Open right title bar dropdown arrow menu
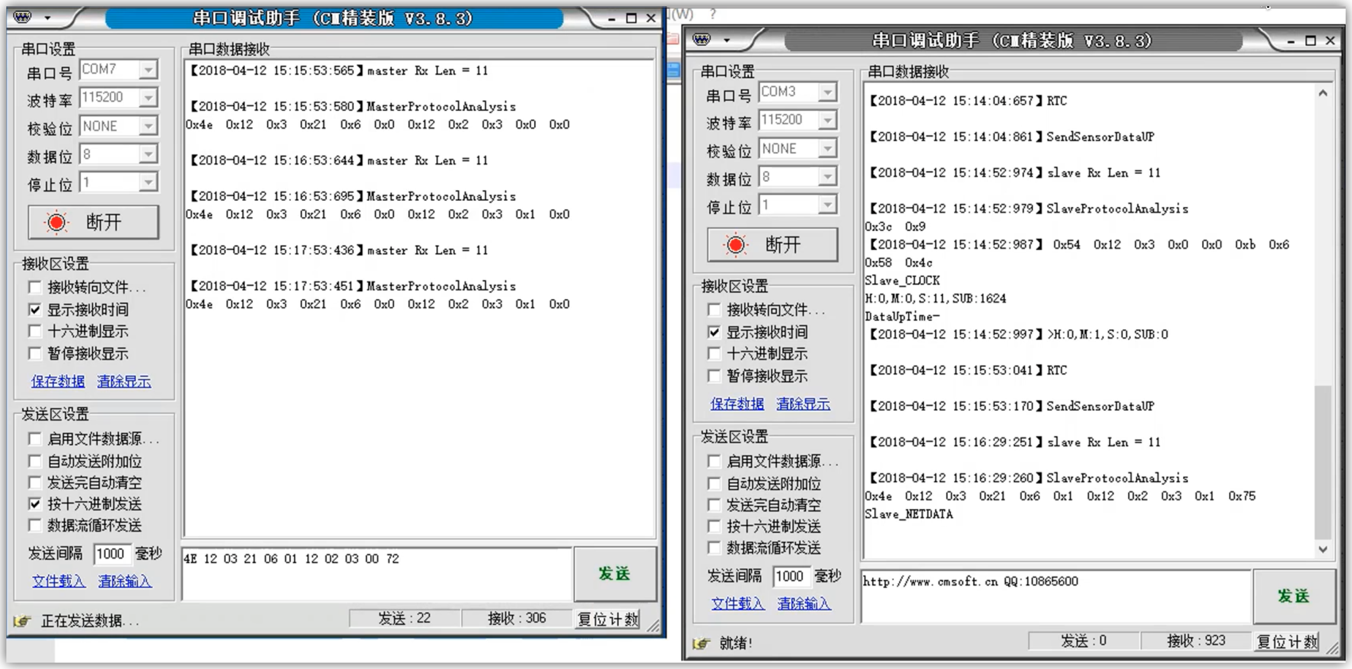 (x=727, y=40)
